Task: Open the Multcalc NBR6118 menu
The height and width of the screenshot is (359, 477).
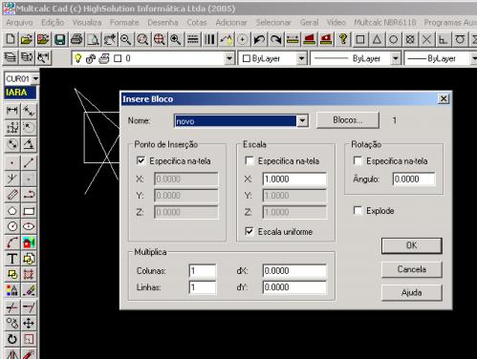Action: (385, 22)
